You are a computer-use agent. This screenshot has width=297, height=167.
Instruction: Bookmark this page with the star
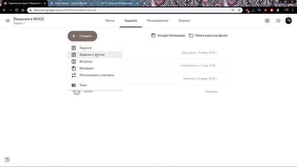tap(239, 10)
